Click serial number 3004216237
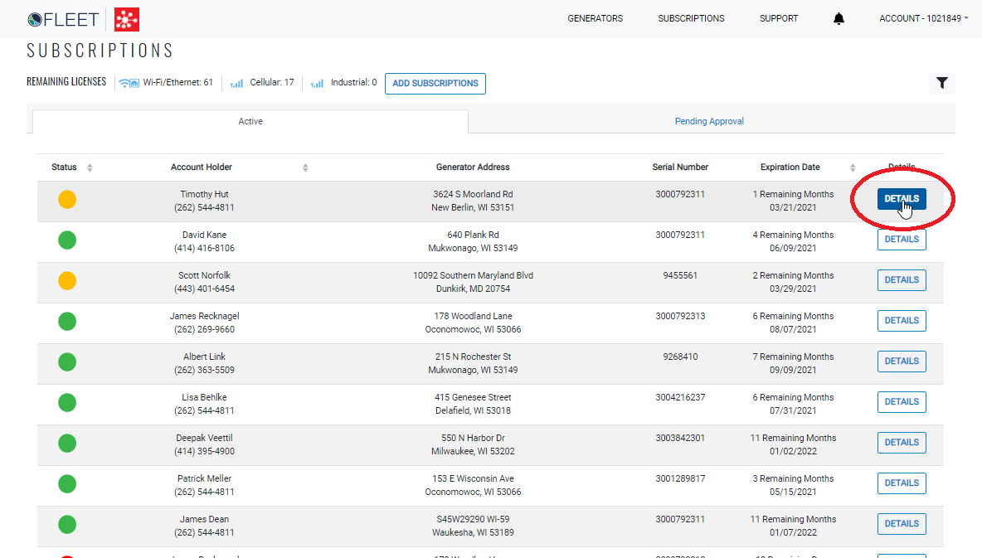This screenshot has width=982, height=558. pos(680,398)
